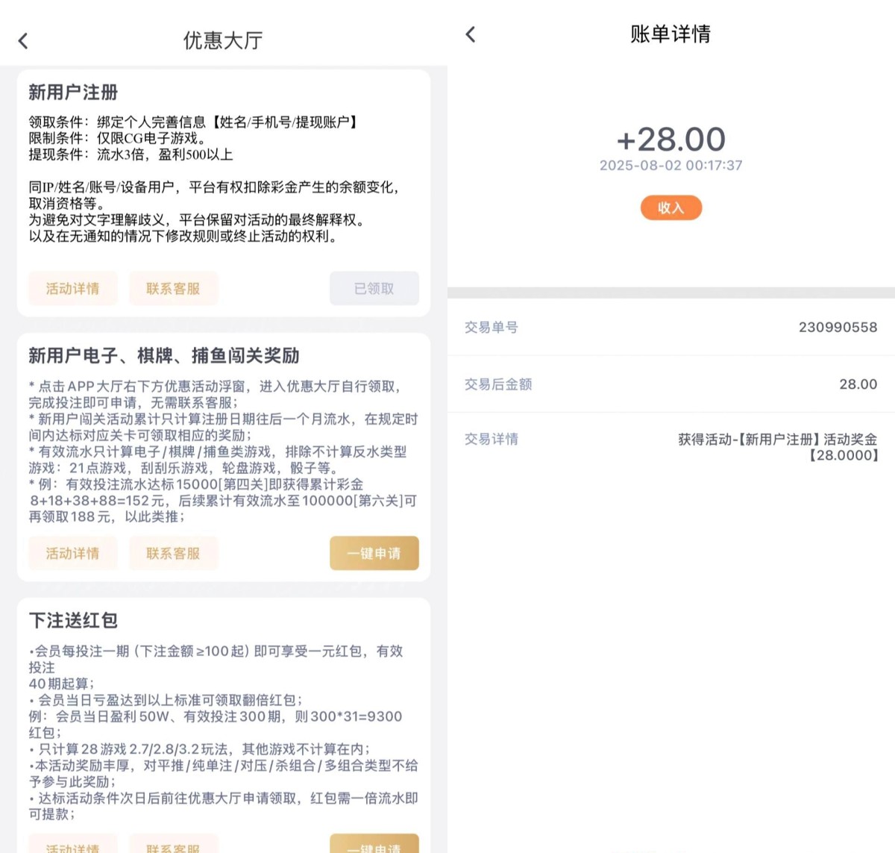
Task: Tap 一键申请 under 下注送红包
Action: 374,844
